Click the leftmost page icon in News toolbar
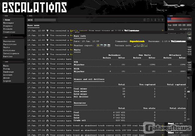195x136 pixels. 144,20
